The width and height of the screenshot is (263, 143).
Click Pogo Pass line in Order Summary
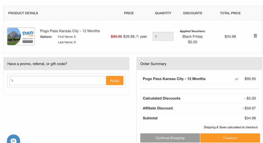[x=199, y=79]
